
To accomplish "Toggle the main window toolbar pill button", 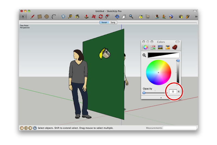I will [x=195, y=11].
